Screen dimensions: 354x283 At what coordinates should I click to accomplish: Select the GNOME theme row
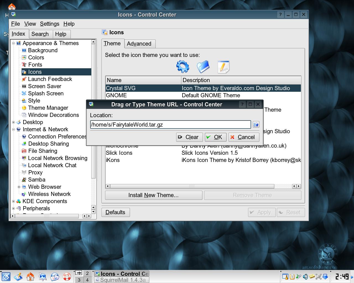[203, 95]
